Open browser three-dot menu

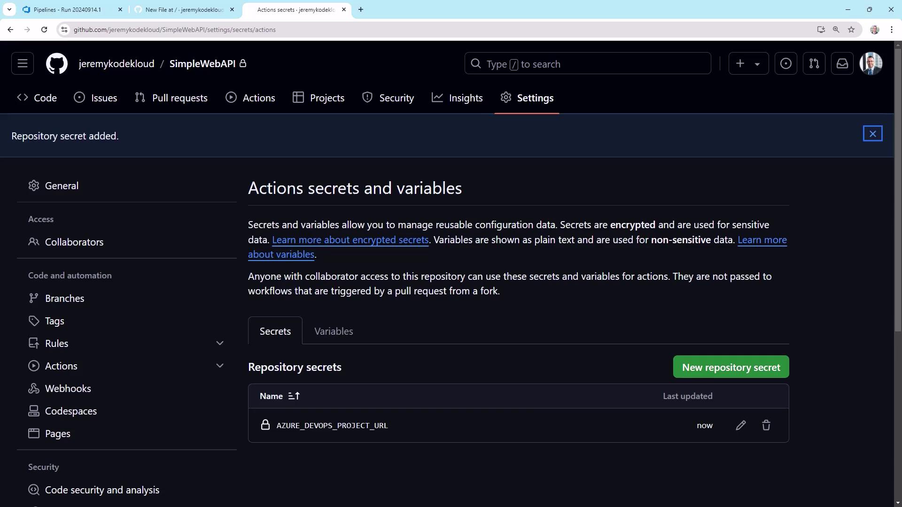(x=892, y=30)
